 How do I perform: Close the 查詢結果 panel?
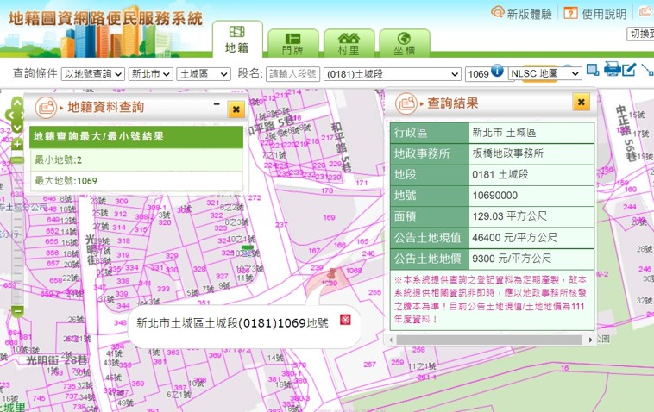click(x=582, y=103)
